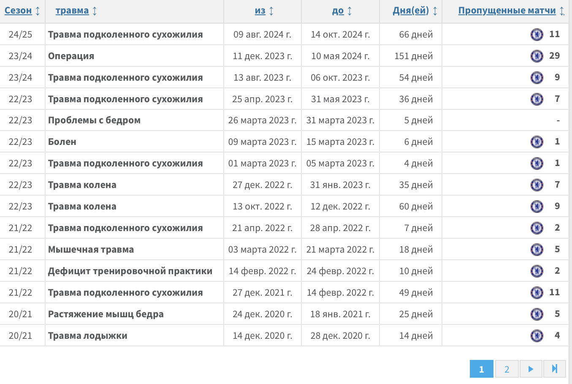
Task: Click the start date 09 авг. 2024 г.
Action: click(x=262, y=34)
